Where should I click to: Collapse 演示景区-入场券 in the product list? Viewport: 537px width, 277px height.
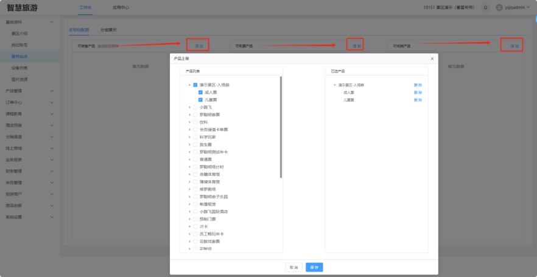[x=189, y=85]
